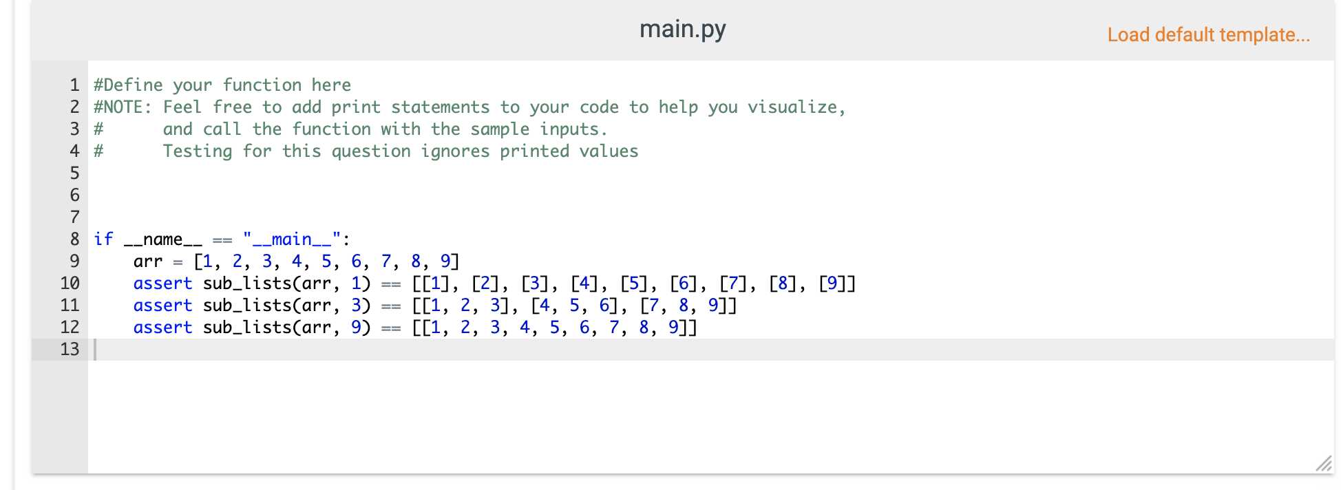Click the empty line 5 in the editor
This screenshot has width=1341, height=490.
pos(275,173)
